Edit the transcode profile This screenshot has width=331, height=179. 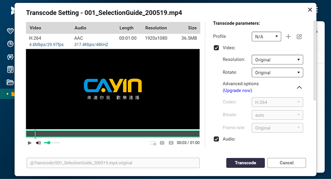[x=299, y=37]
